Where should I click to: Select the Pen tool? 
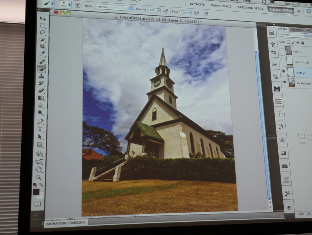coord(40,121)
